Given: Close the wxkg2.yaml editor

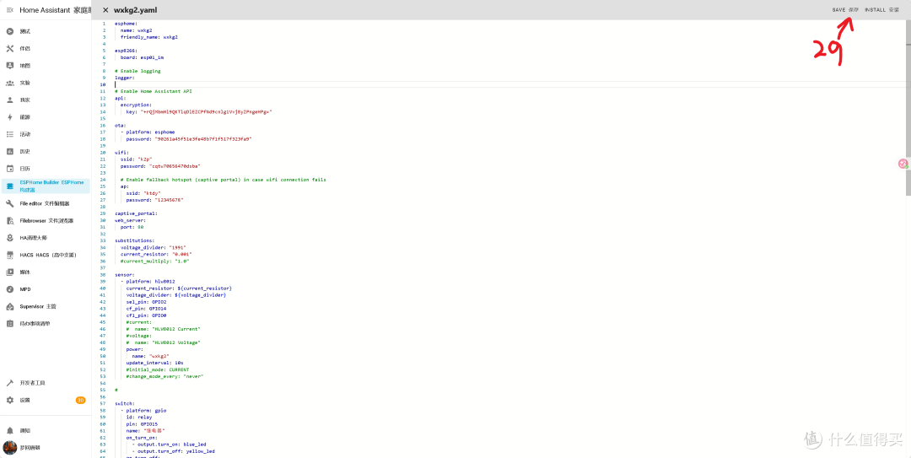Looking at the screenshot, I should click(x=105, y=10).
